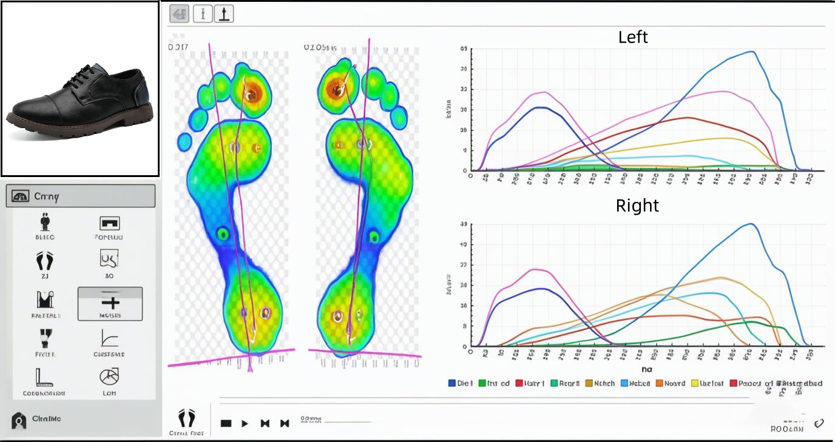
Task: Click the highlighted plus sign tile
Action: click(110, 303)
